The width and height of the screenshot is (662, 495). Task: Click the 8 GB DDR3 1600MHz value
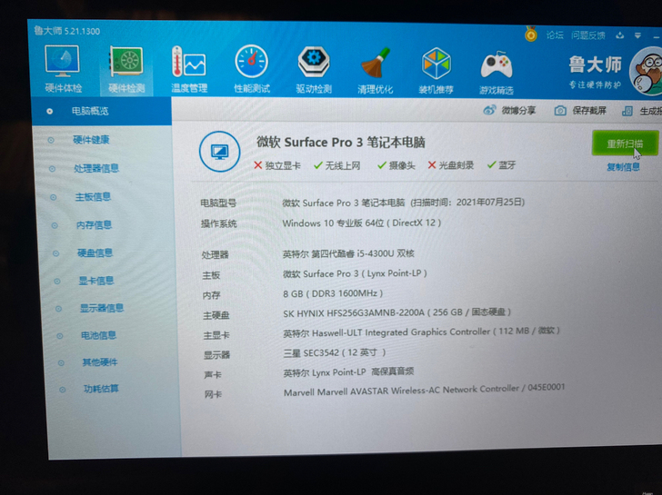point(333,293)
